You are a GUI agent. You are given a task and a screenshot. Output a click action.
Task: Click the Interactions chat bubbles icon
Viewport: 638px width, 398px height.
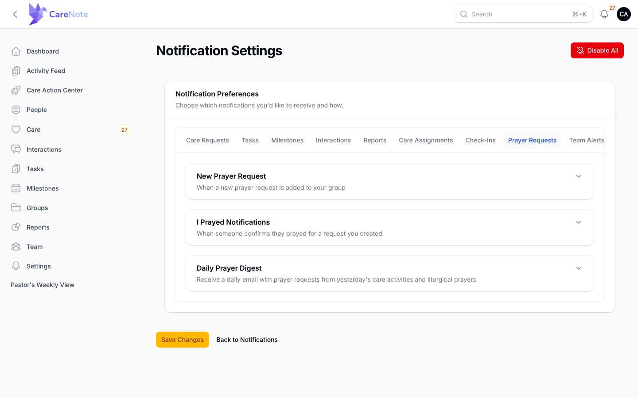coord(16,149)
